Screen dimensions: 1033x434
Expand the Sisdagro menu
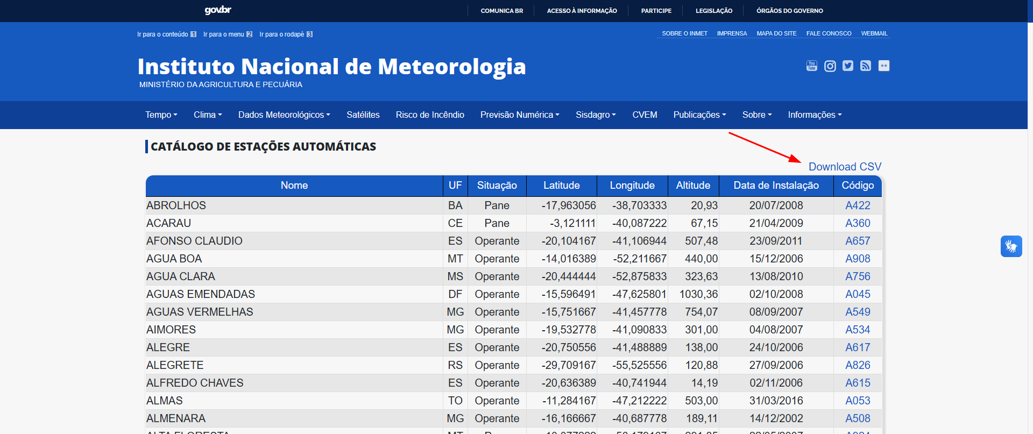[x=596, y=115]
